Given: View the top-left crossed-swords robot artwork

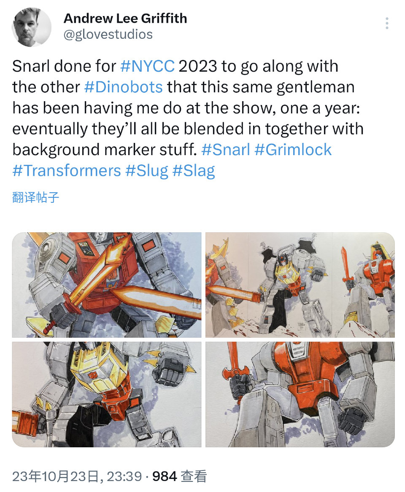Looking at the screenshot, I should [x=107, y=285].
